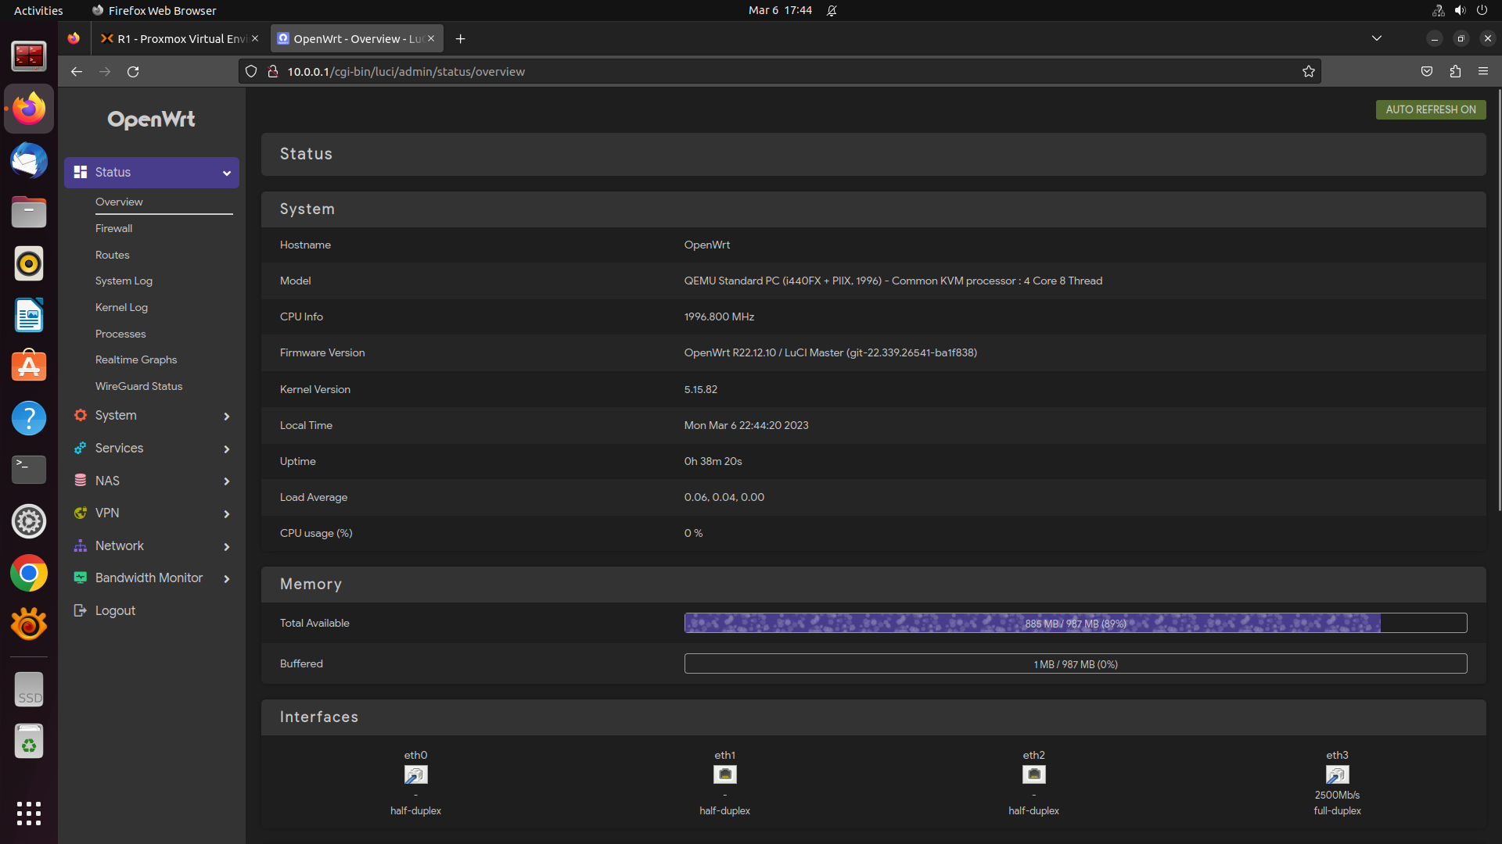
Task: Open the Overview submenu item
Action: tap(119, 202)
